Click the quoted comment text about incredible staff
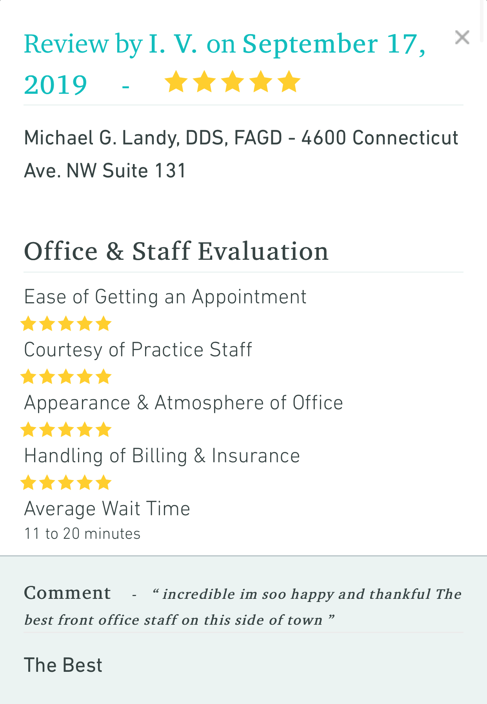Viewport: 487px width, 704px height. (x=243, y=607)
